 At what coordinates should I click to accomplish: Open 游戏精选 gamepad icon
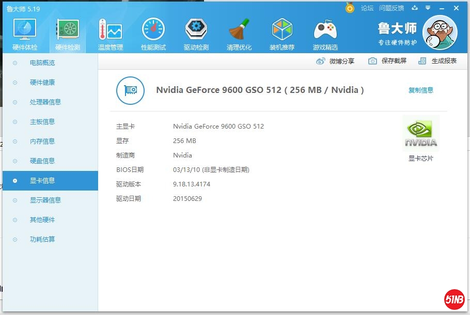[x=325, y=31]
